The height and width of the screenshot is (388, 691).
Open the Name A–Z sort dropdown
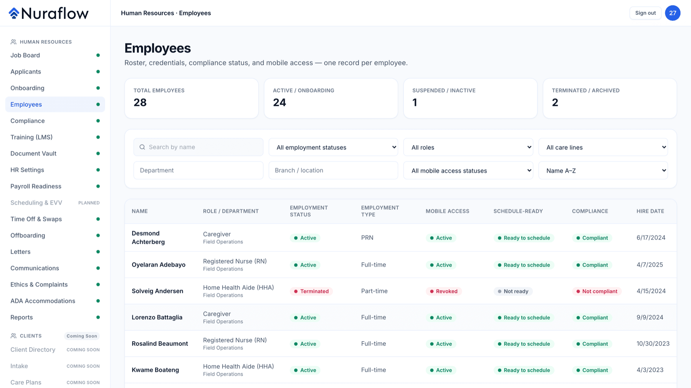(603, 171)
